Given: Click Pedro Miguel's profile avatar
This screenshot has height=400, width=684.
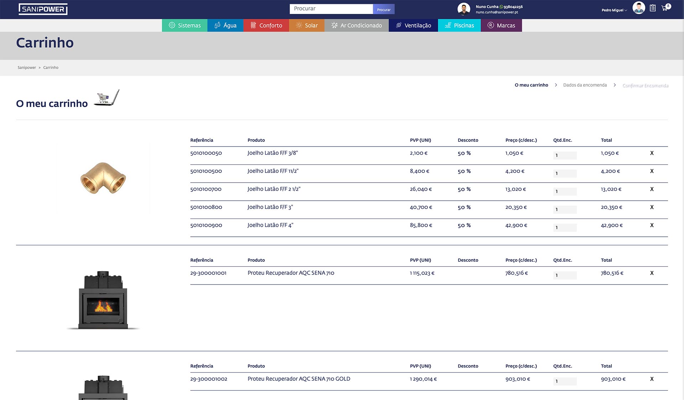Looking at the screenshot, I should [639, 8].
